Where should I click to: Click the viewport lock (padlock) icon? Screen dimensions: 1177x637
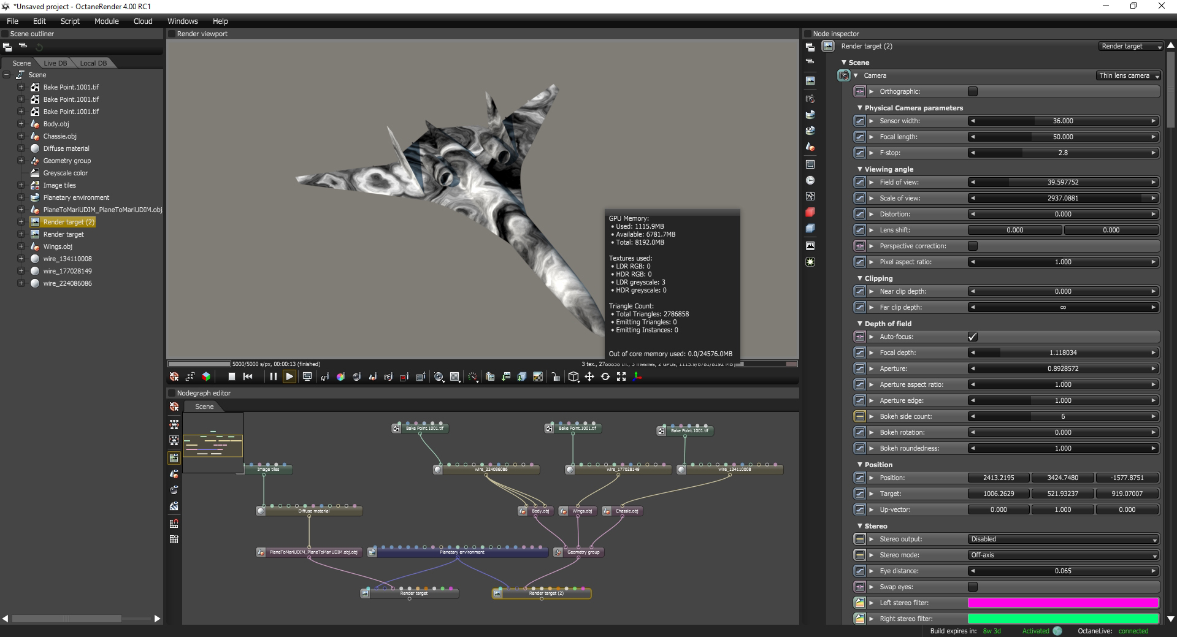555,376
